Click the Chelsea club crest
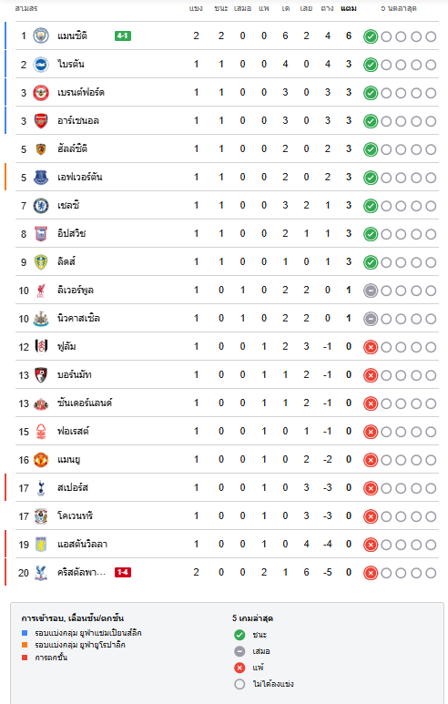This screenshot has height=704, width=448. click(41, 206)
